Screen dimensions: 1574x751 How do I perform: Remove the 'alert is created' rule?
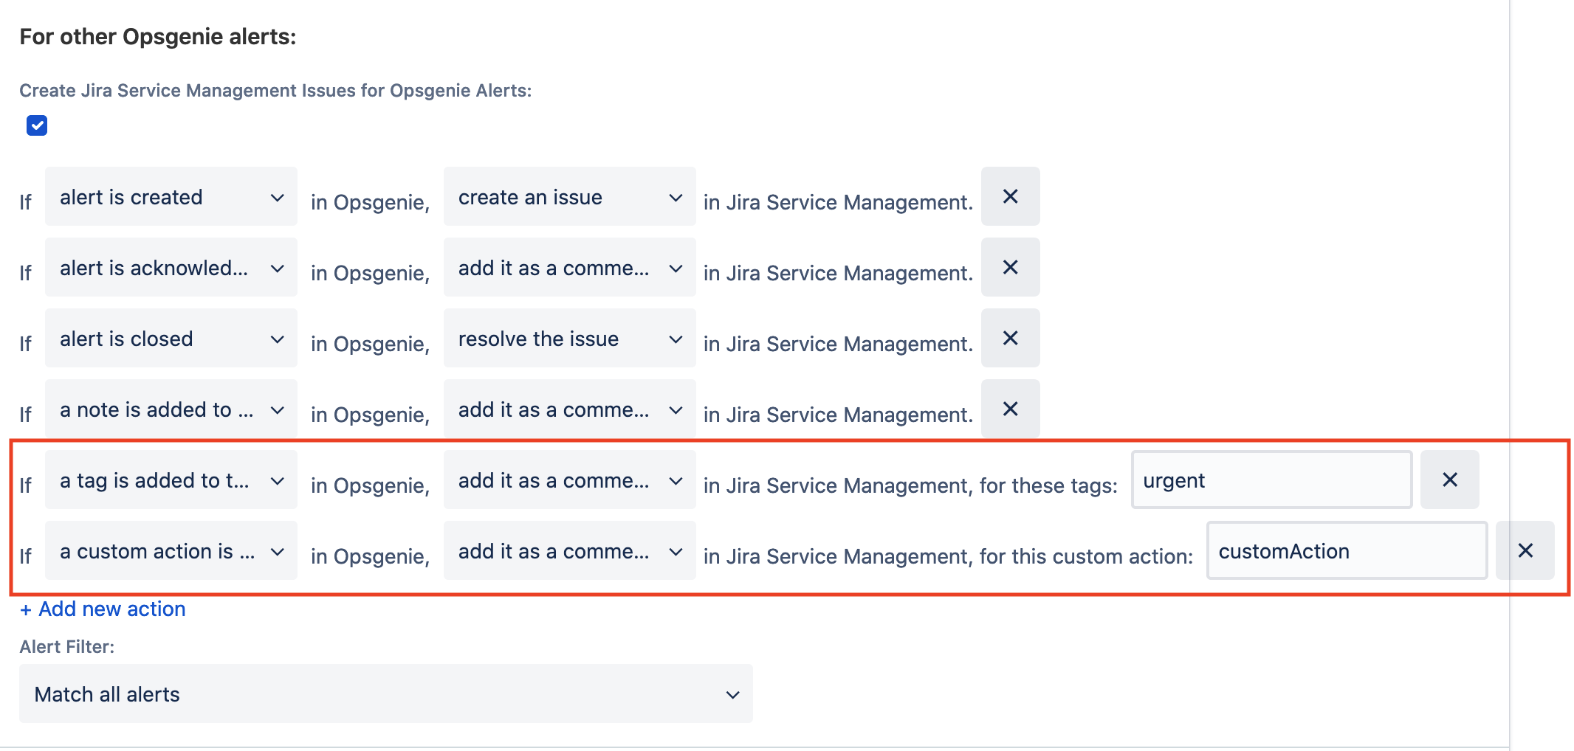tap(1010, 196)
